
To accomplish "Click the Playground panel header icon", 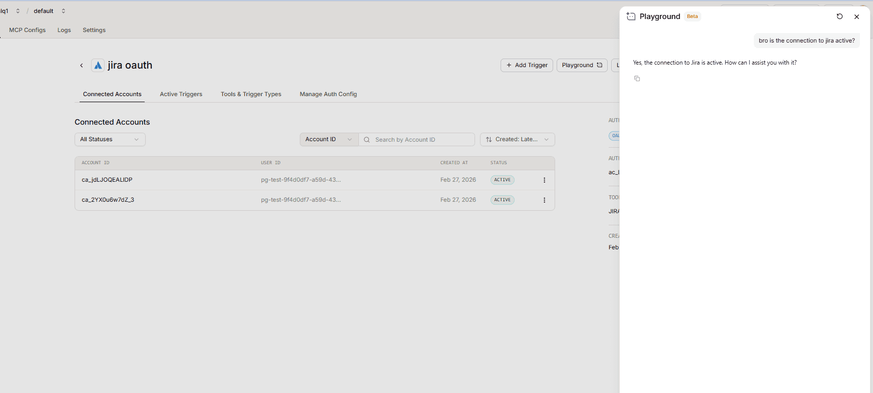I will point(631,17).
